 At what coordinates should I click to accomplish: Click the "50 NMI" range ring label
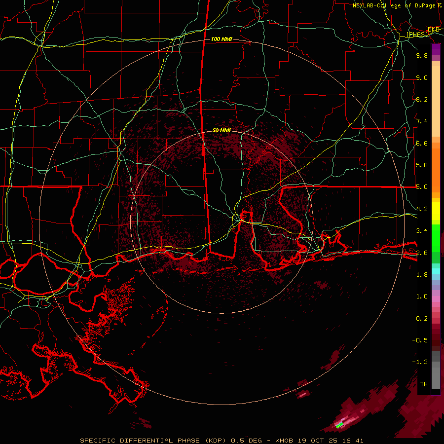tap(222, 130)
